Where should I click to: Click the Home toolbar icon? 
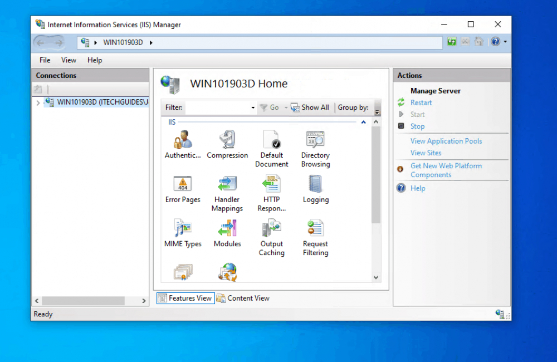pos(478,42)
